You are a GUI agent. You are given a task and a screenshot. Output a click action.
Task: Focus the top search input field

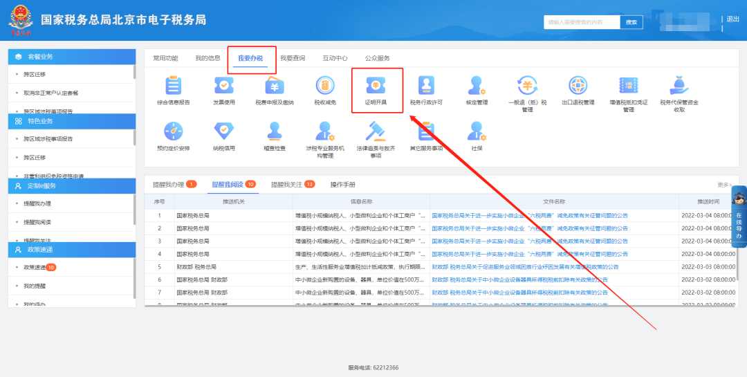[x=582, y=22]
